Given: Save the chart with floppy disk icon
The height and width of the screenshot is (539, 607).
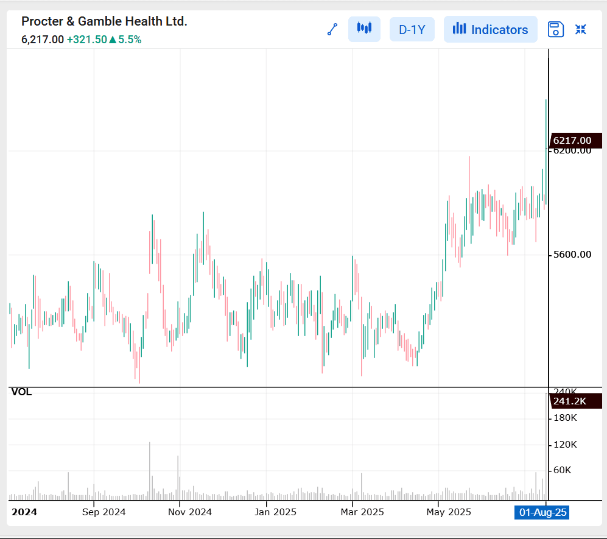Looking at the screenshot, I should (555, 29).
